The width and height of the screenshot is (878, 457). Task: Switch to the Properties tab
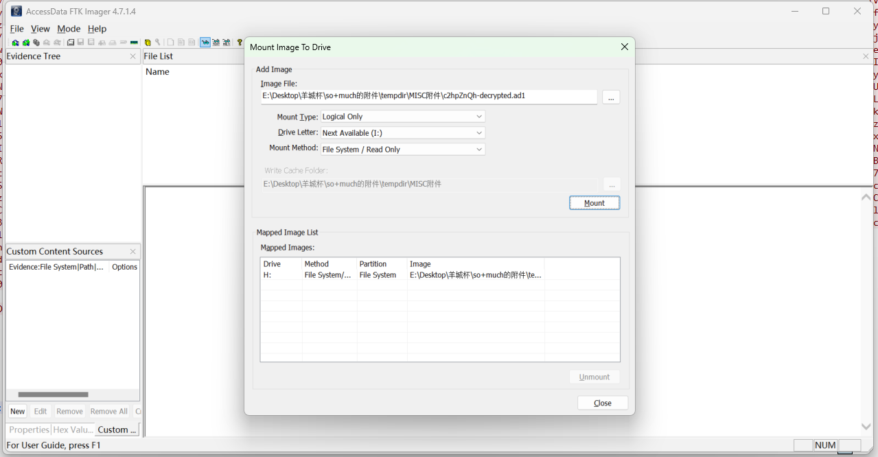[x=29, y=430]
